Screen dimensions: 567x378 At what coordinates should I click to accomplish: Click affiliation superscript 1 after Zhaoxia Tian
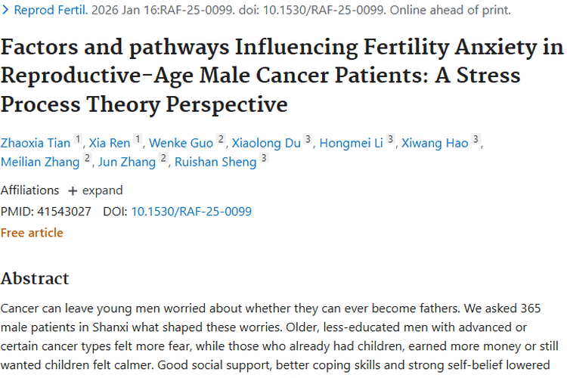click(77, 141)
